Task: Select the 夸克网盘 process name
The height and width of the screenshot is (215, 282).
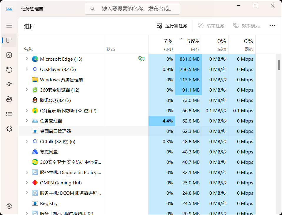Action: 49,152
